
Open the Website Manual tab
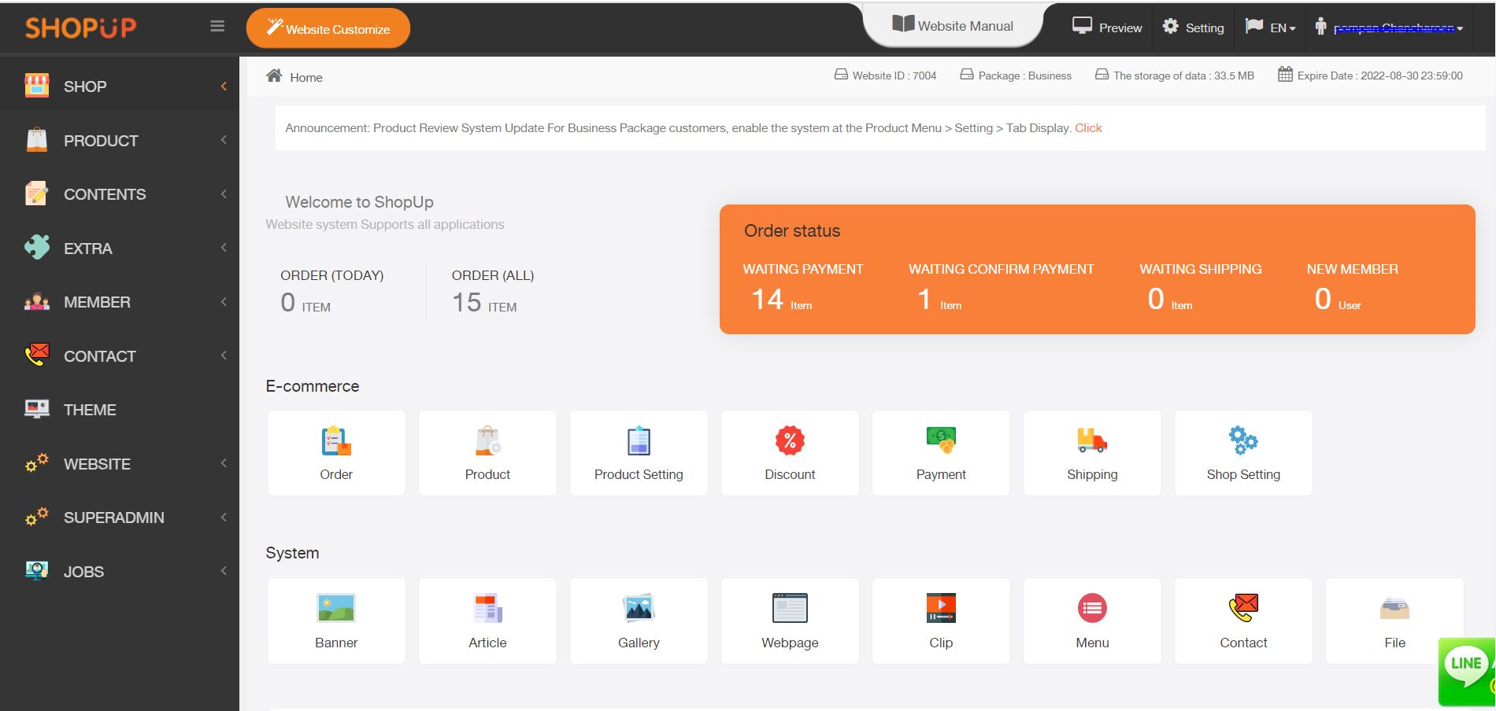[x=953, y=26]
